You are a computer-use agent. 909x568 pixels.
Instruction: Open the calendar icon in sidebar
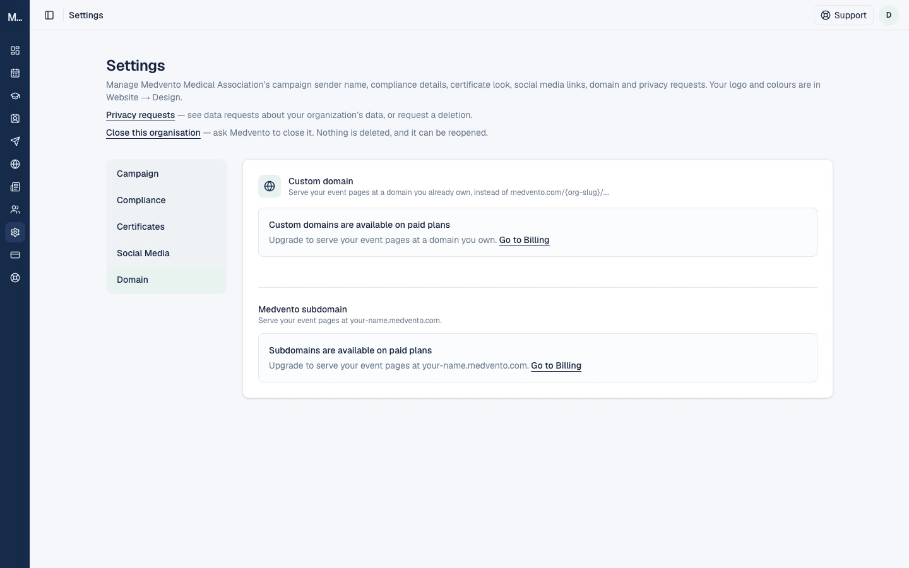(15, 73)
